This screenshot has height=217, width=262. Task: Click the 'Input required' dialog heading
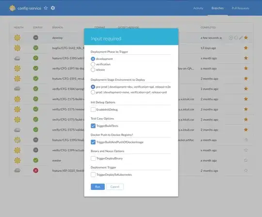[x=106, y=39]
